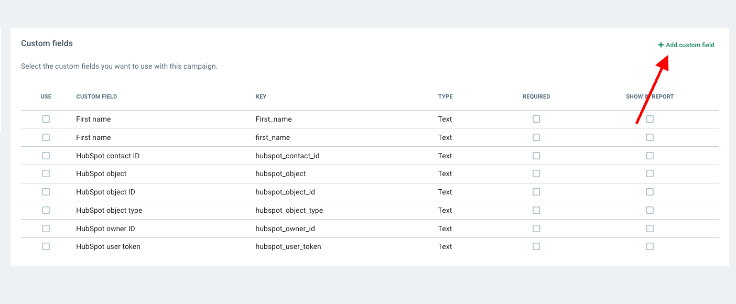Click the HubSpot contact ID field name
Image resolution: width=736 pixels, height=304 pixels.
[107, 156]
